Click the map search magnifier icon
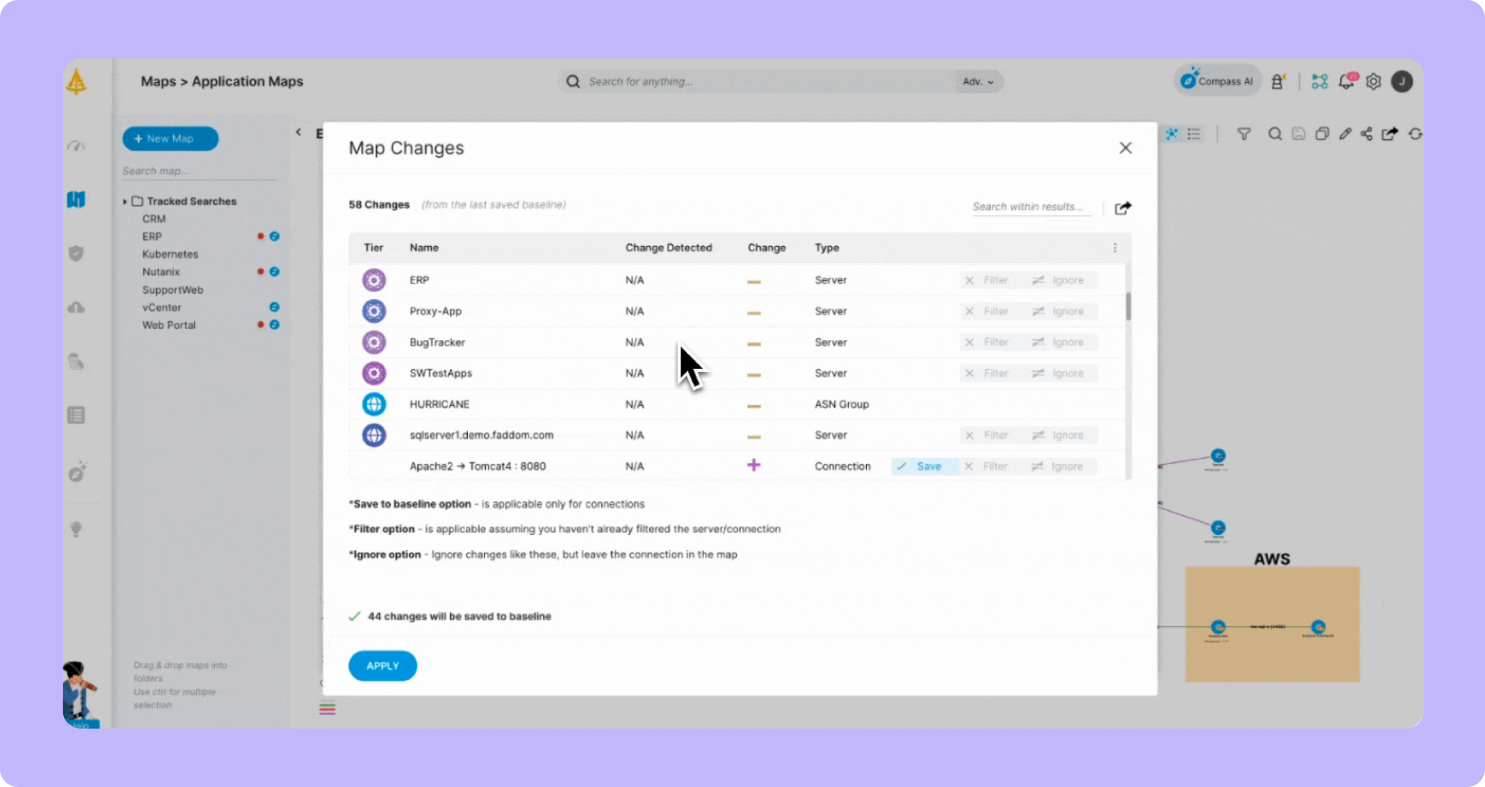This screenshot has width=1485, height=787. pos(1275,134)
